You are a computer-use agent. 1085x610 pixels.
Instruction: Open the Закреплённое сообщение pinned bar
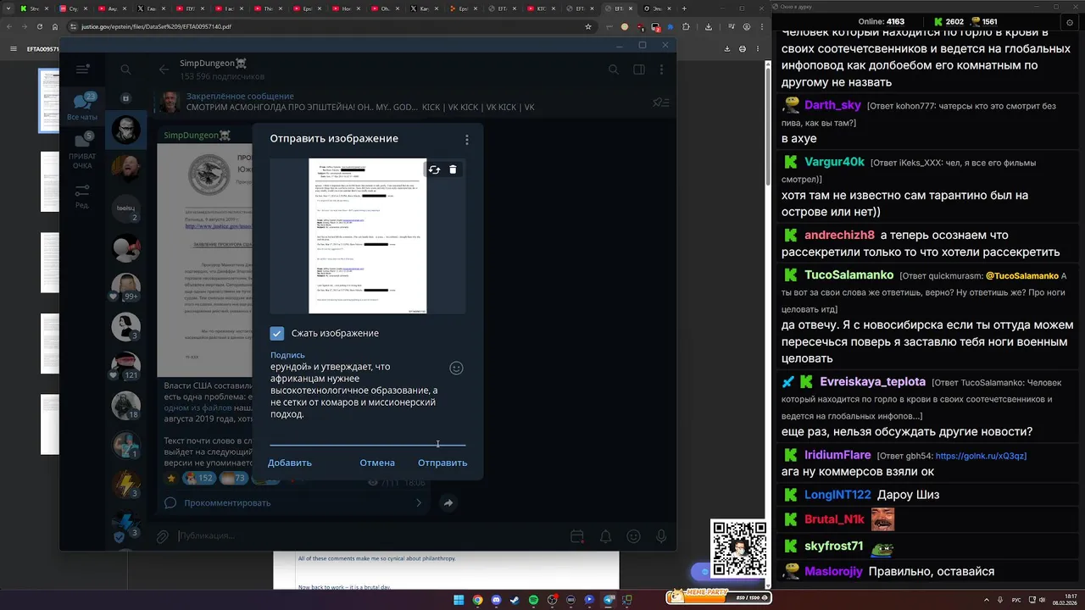coord(398,102)
